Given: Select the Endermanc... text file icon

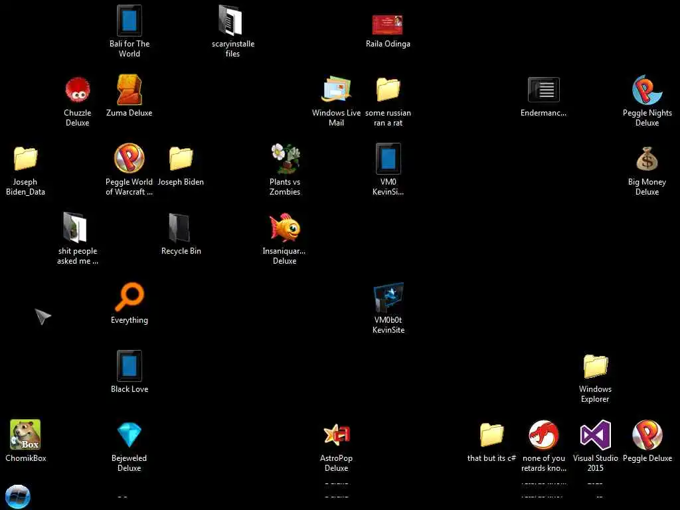Looking at the screenshot, I should click(543, 90).
